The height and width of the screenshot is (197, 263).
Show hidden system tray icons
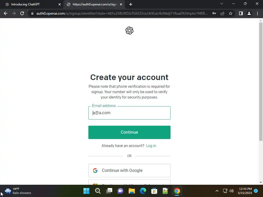click(217, 191)
